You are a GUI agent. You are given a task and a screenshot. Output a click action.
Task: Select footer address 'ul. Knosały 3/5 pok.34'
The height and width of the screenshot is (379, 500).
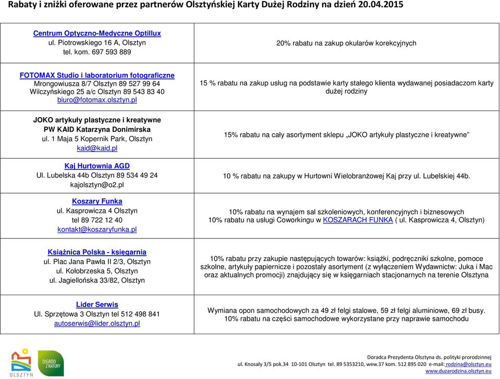263,364
